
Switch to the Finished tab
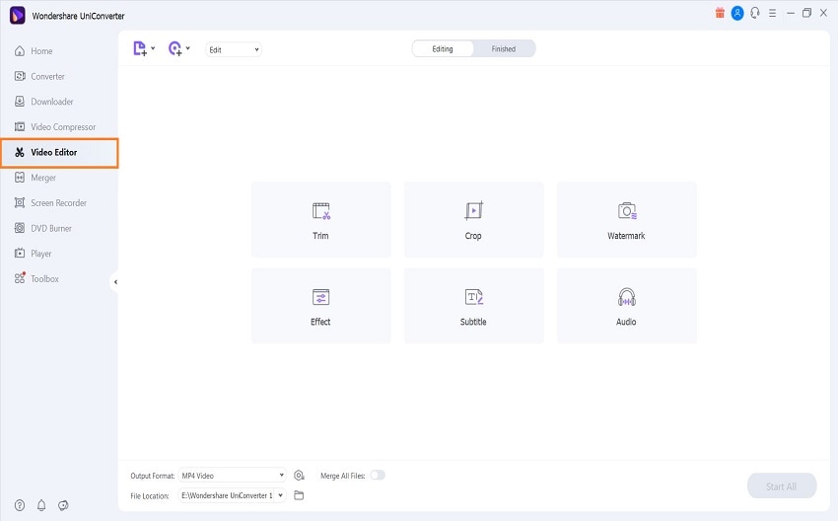click(x=504, y=48)
